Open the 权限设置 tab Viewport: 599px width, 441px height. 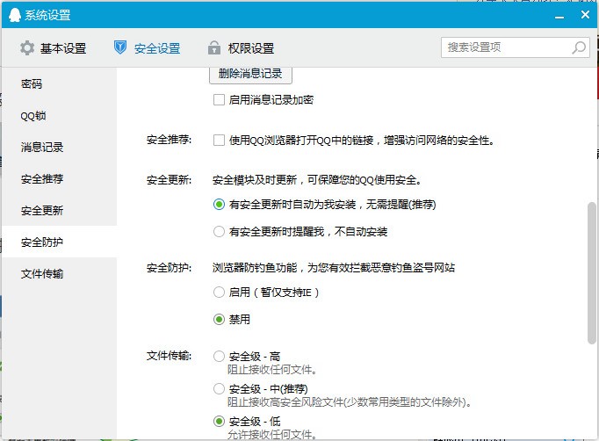coord(241,48)
